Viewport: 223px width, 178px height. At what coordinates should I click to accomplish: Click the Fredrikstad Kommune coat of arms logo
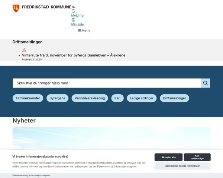[16, 8]
